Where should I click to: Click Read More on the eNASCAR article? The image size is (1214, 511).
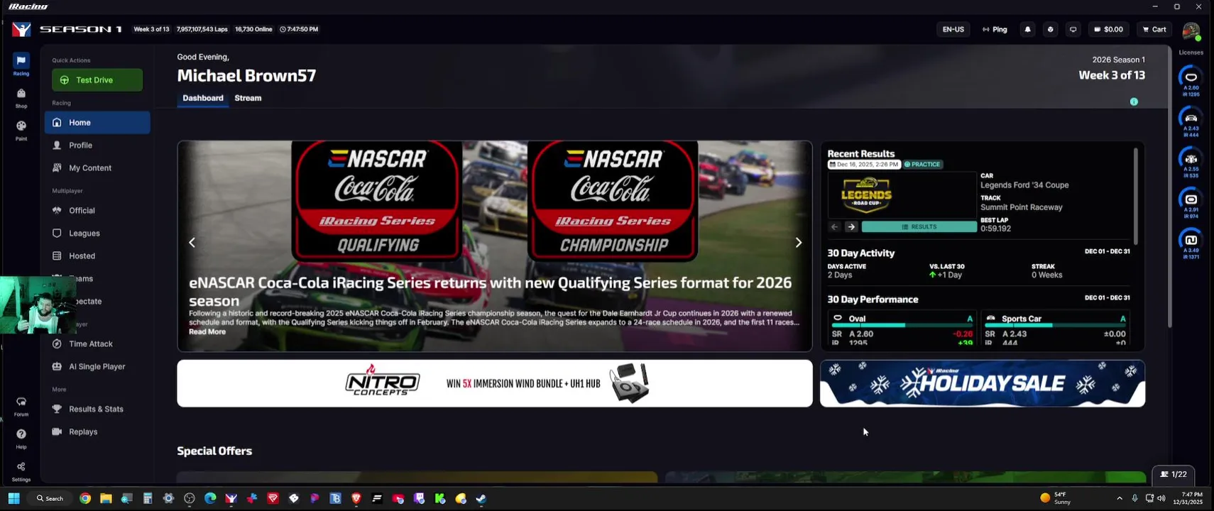click(x=207, y=331)
